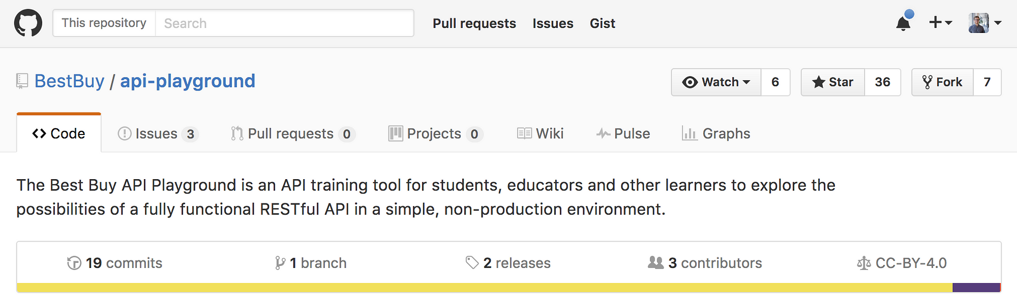Viewport: 1017px width, 304px height.
Task: Star the repository
Action: (x=833, y=82)
